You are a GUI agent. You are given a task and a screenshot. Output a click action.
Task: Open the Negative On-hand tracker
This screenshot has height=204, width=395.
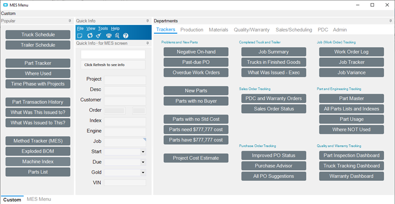[x=196, y=52]
